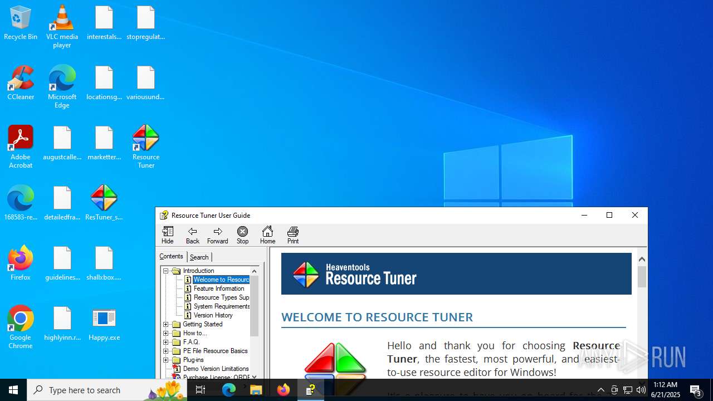Click the Task View taskbar button
Viewport: 713px width, 401px height.
pos(201,390)
